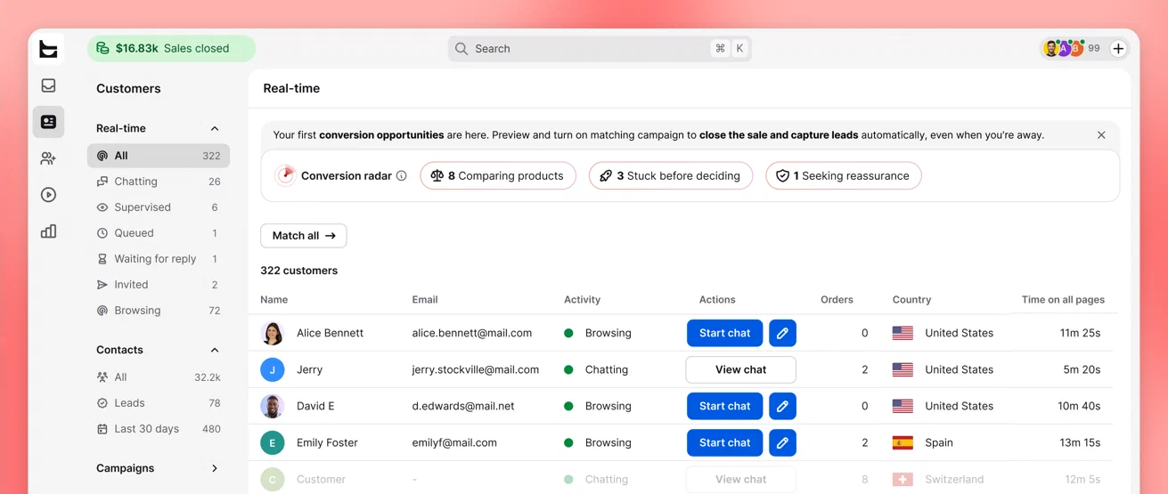
Task: Sort by the Orders column header
Action: (x=837, y=300)
